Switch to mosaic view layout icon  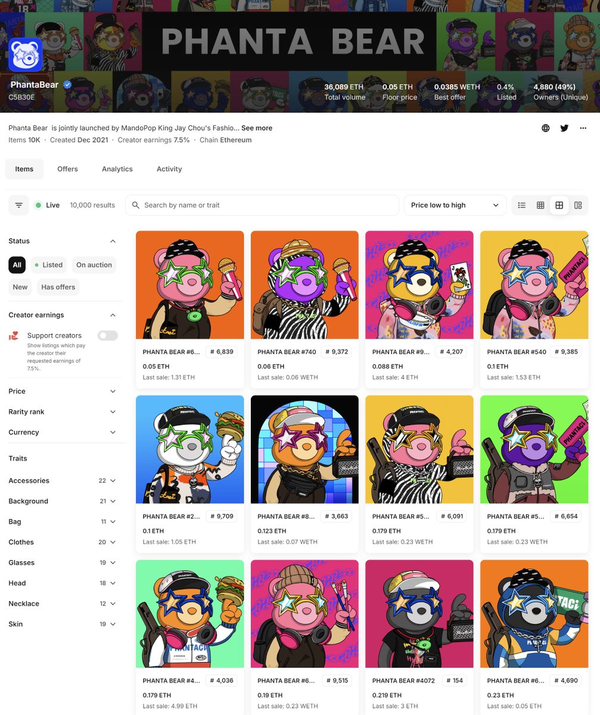578,205
